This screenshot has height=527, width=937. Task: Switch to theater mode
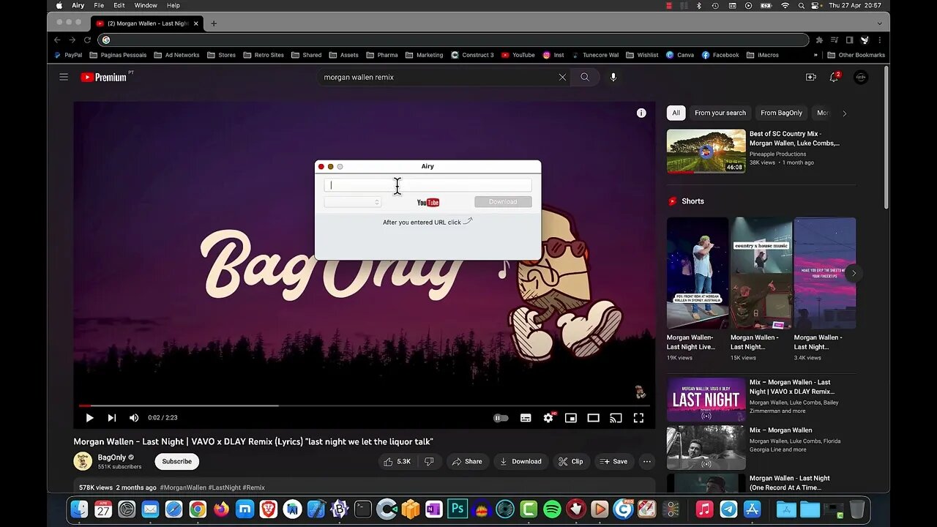click(594, 418)
